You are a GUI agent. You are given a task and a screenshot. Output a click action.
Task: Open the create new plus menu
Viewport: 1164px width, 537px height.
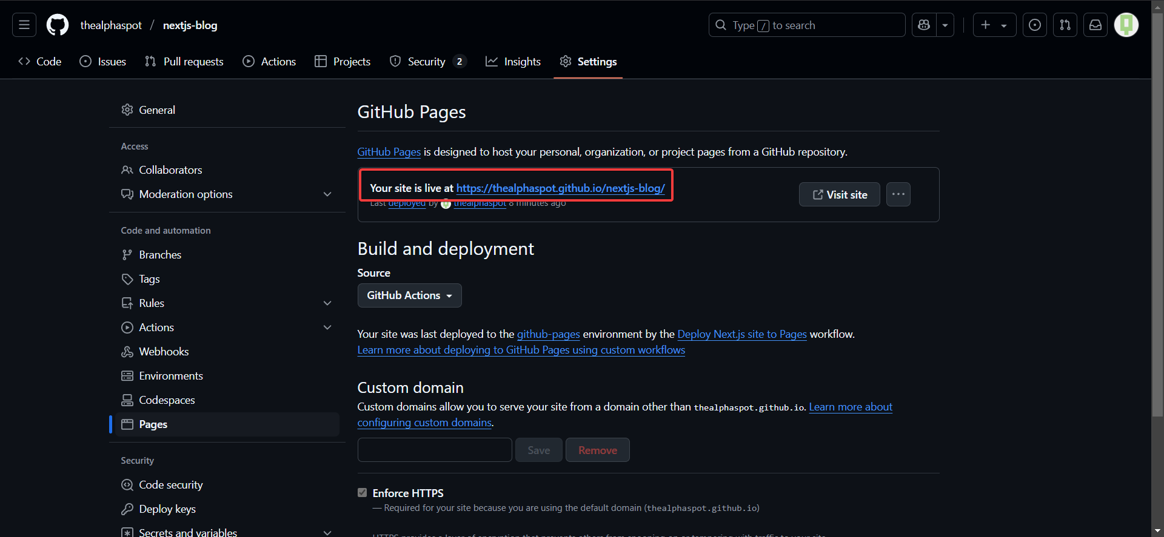tap(994, 25)
